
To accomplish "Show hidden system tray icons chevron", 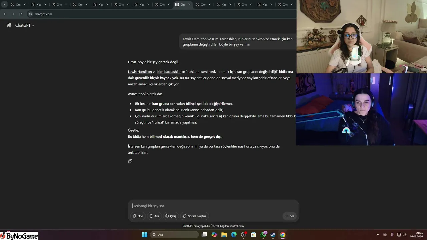I will coord(378,235).
